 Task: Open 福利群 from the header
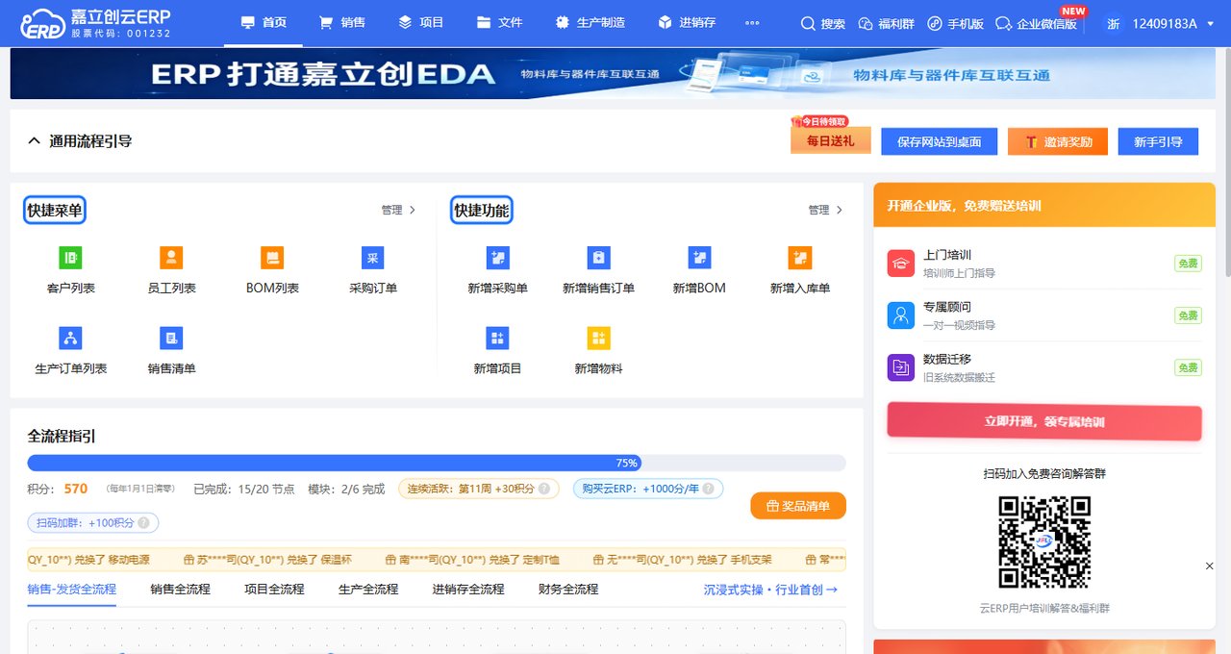(x=886, y=23)
